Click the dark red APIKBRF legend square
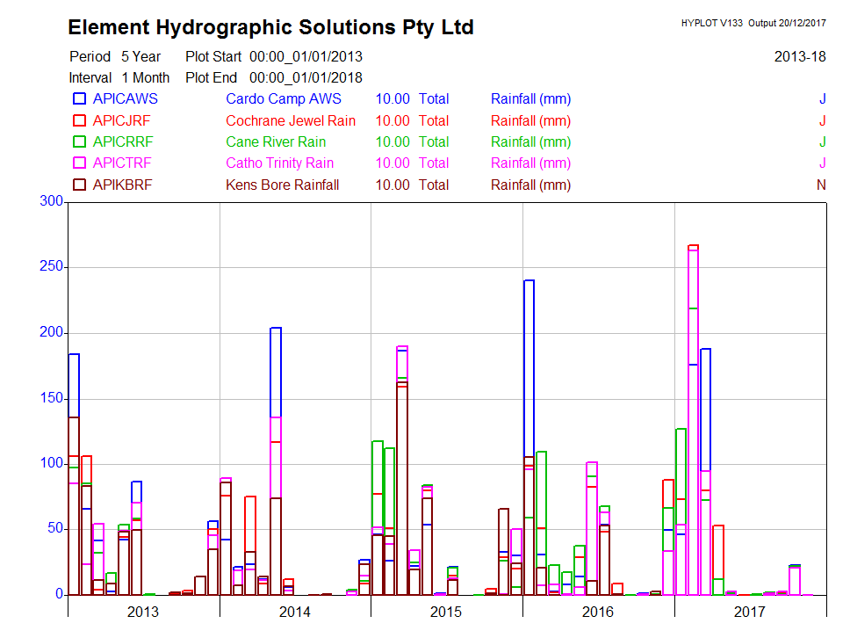This screenshot has width=850, height=638. click(79, 185)
